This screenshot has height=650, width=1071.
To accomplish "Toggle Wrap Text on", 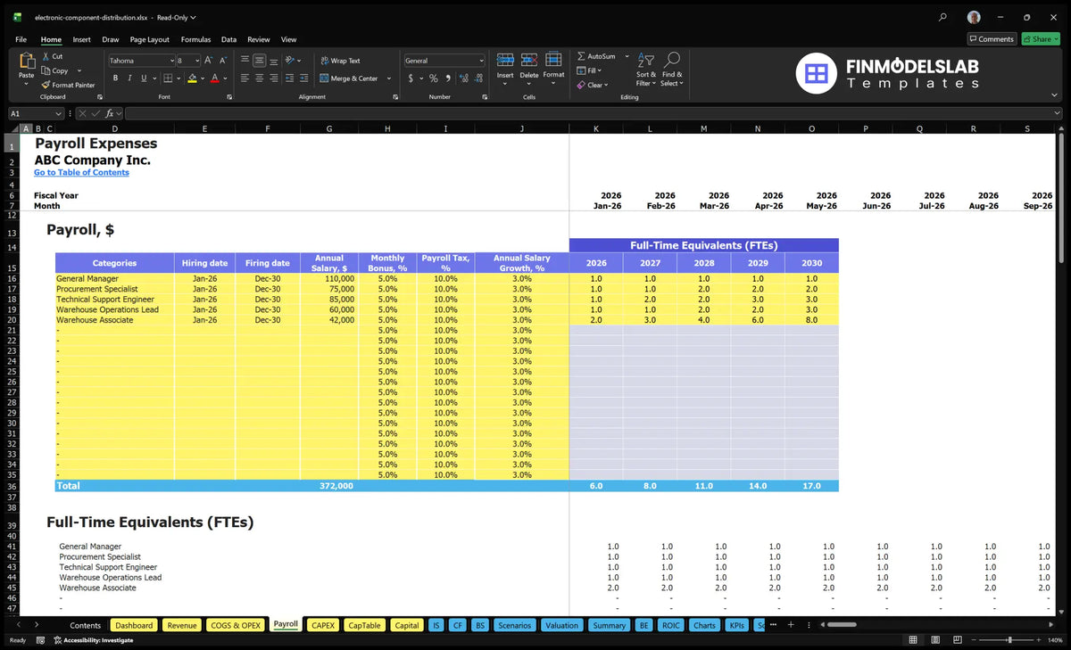I will (340, 61).
